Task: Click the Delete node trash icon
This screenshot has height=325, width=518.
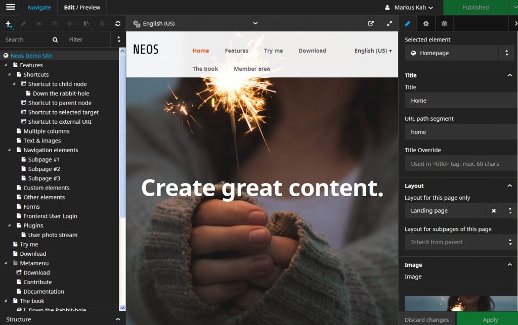Action: 103,24
